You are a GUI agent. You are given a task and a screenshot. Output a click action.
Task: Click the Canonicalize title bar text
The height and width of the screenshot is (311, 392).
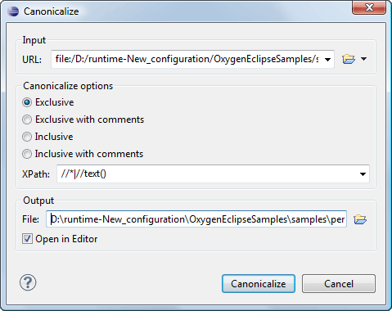tap(51, 11)
